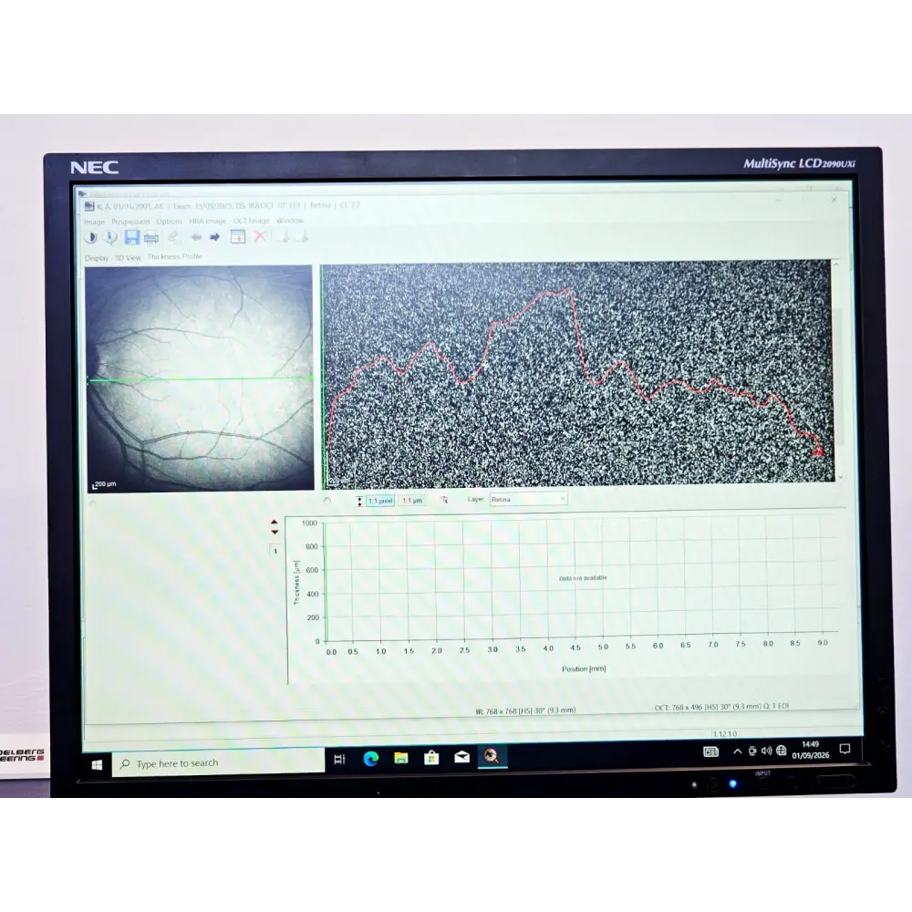This screenshot has height=912, width=912.
Task: Expand the hidden system tray icons chevron
Action: [x=738, y=751]
